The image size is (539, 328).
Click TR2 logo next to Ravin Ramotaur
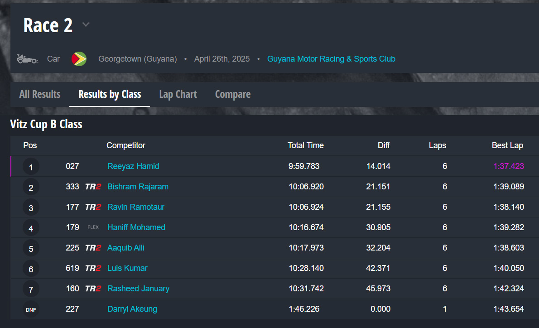93,207
